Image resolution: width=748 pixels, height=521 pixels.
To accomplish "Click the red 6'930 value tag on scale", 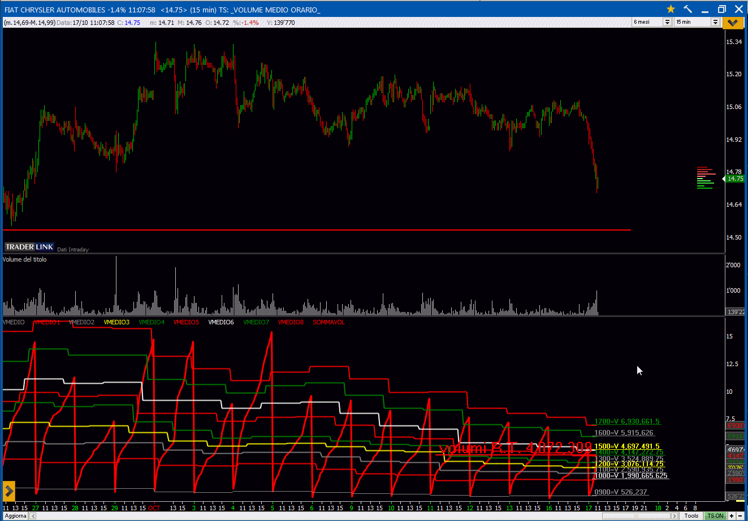I will 735,426.
